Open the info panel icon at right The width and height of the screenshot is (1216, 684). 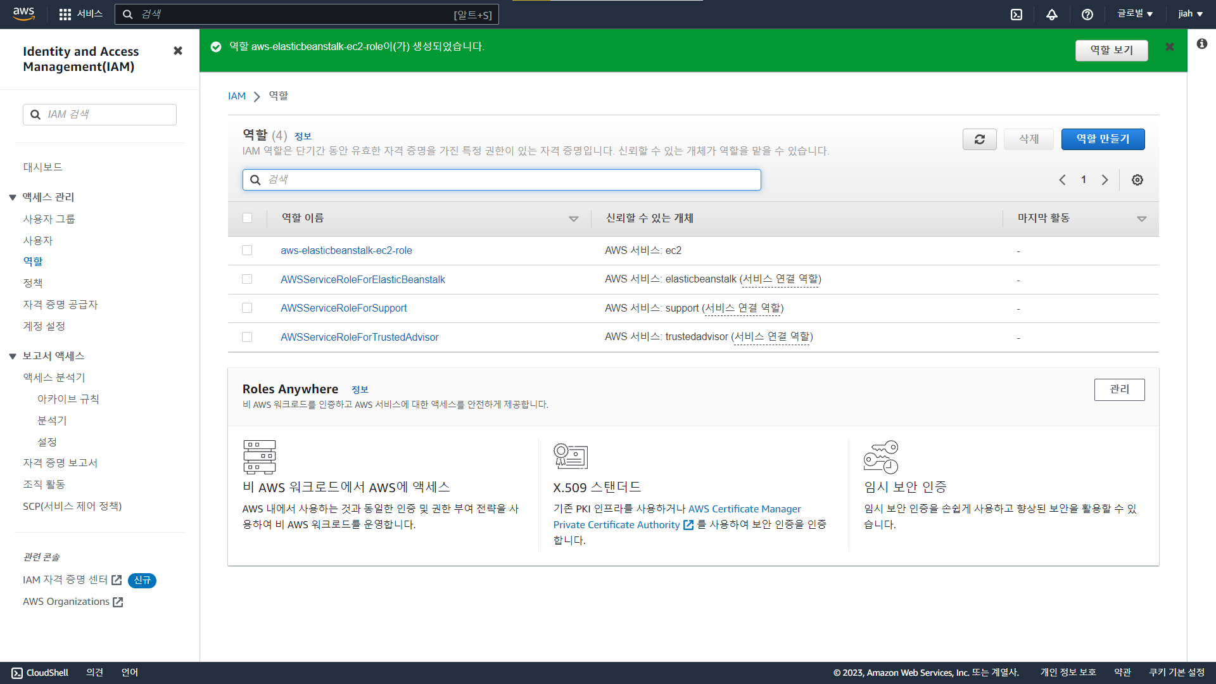click(x=1202, y=44)
